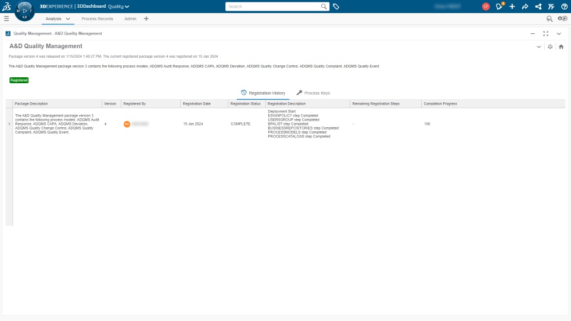The image size is (571, 321).
Task: Open the Analysis tab dropdown arrow
Action: click(68, 18)
